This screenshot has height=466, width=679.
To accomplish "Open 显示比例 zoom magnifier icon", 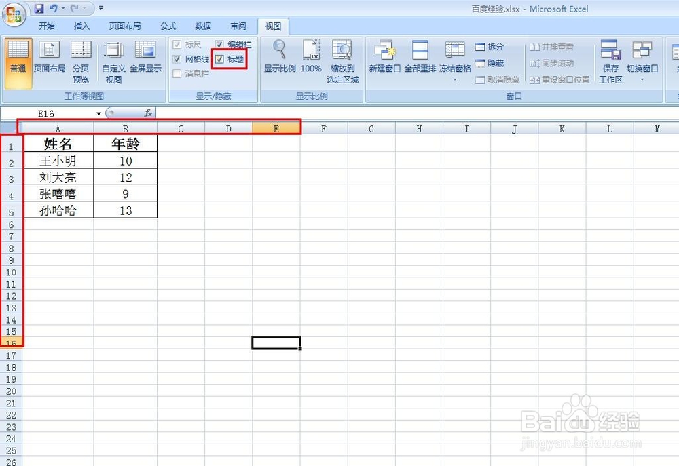I will click(278, 58).
